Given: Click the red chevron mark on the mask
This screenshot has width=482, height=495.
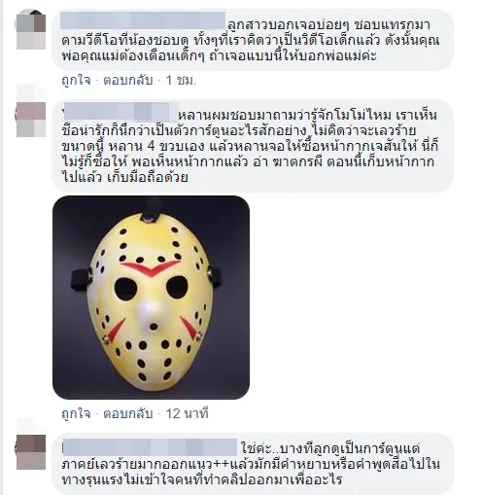Looking at the screenshot, I should coord(150,268).
